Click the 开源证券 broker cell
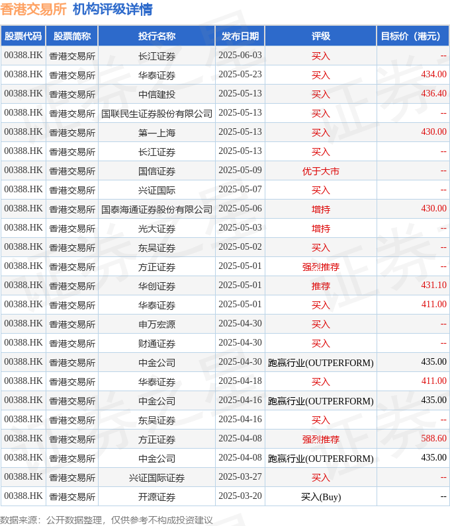Image resolution: width=450 pixels, height=526 pixels. [157, 497]
